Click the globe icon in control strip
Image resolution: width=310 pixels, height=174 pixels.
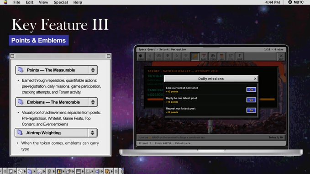coord(40,171)
